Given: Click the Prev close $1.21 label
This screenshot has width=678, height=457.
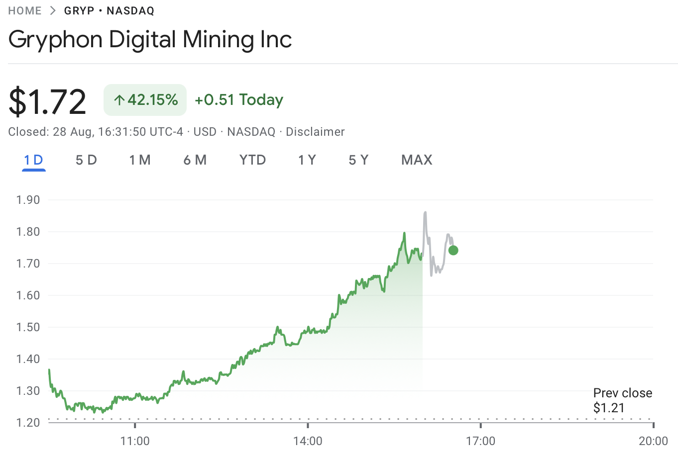Looking at the screenshot, I should pyautogui.click(x=622, y=400).
